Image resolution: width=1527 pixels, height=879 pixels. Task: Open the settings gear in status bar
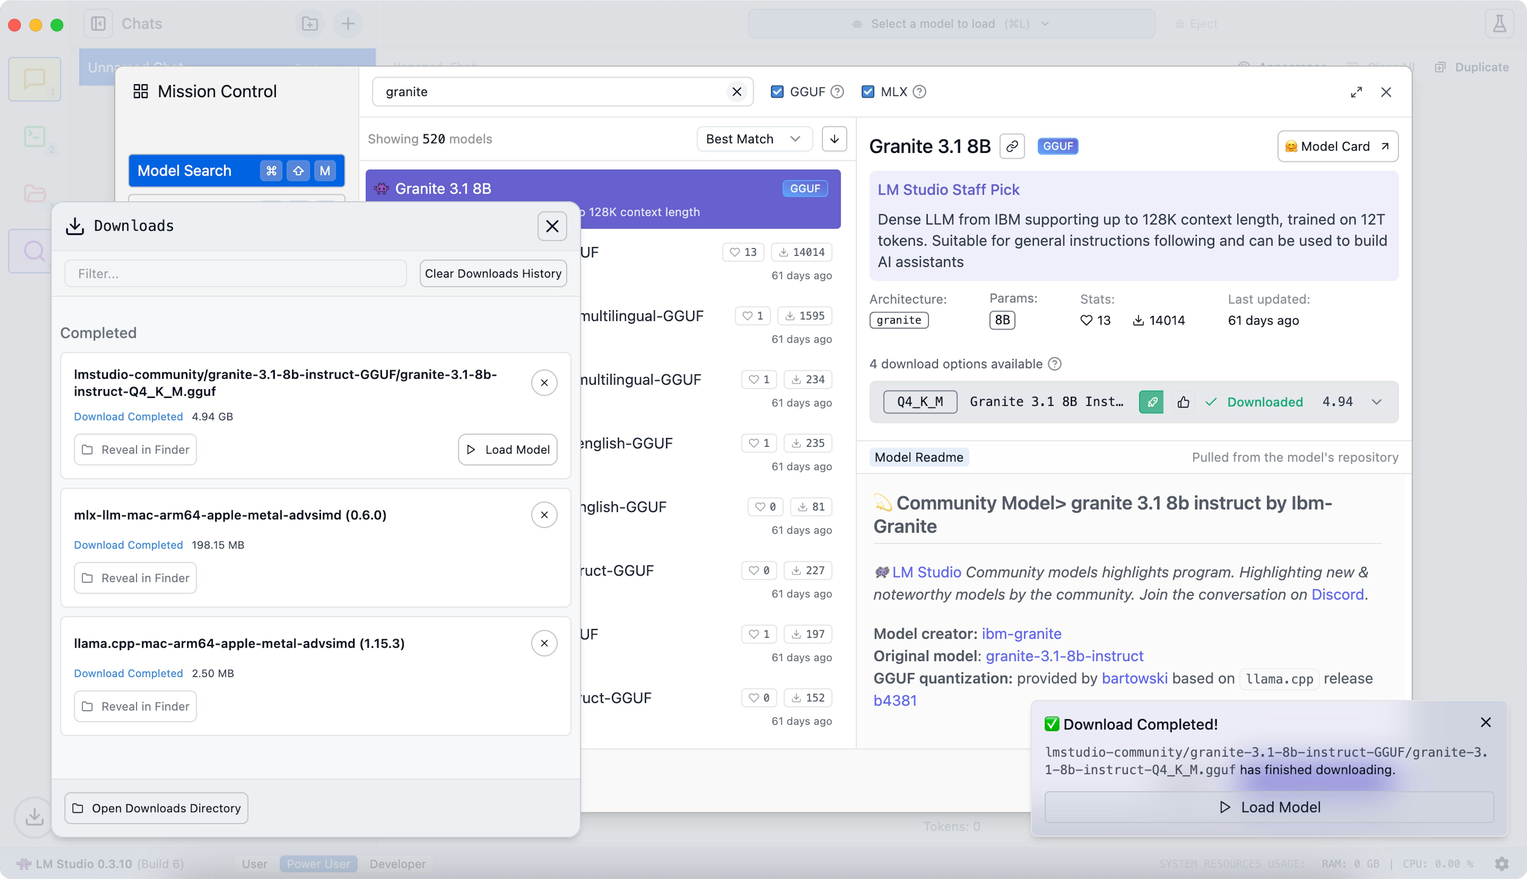[x=1502, y=864]
